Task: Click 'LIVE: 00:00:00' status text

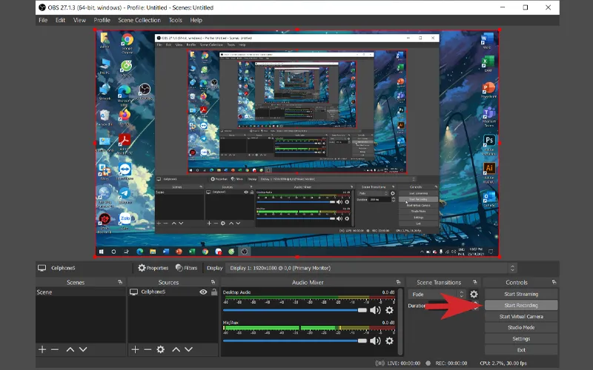Action: coord(403,363)
